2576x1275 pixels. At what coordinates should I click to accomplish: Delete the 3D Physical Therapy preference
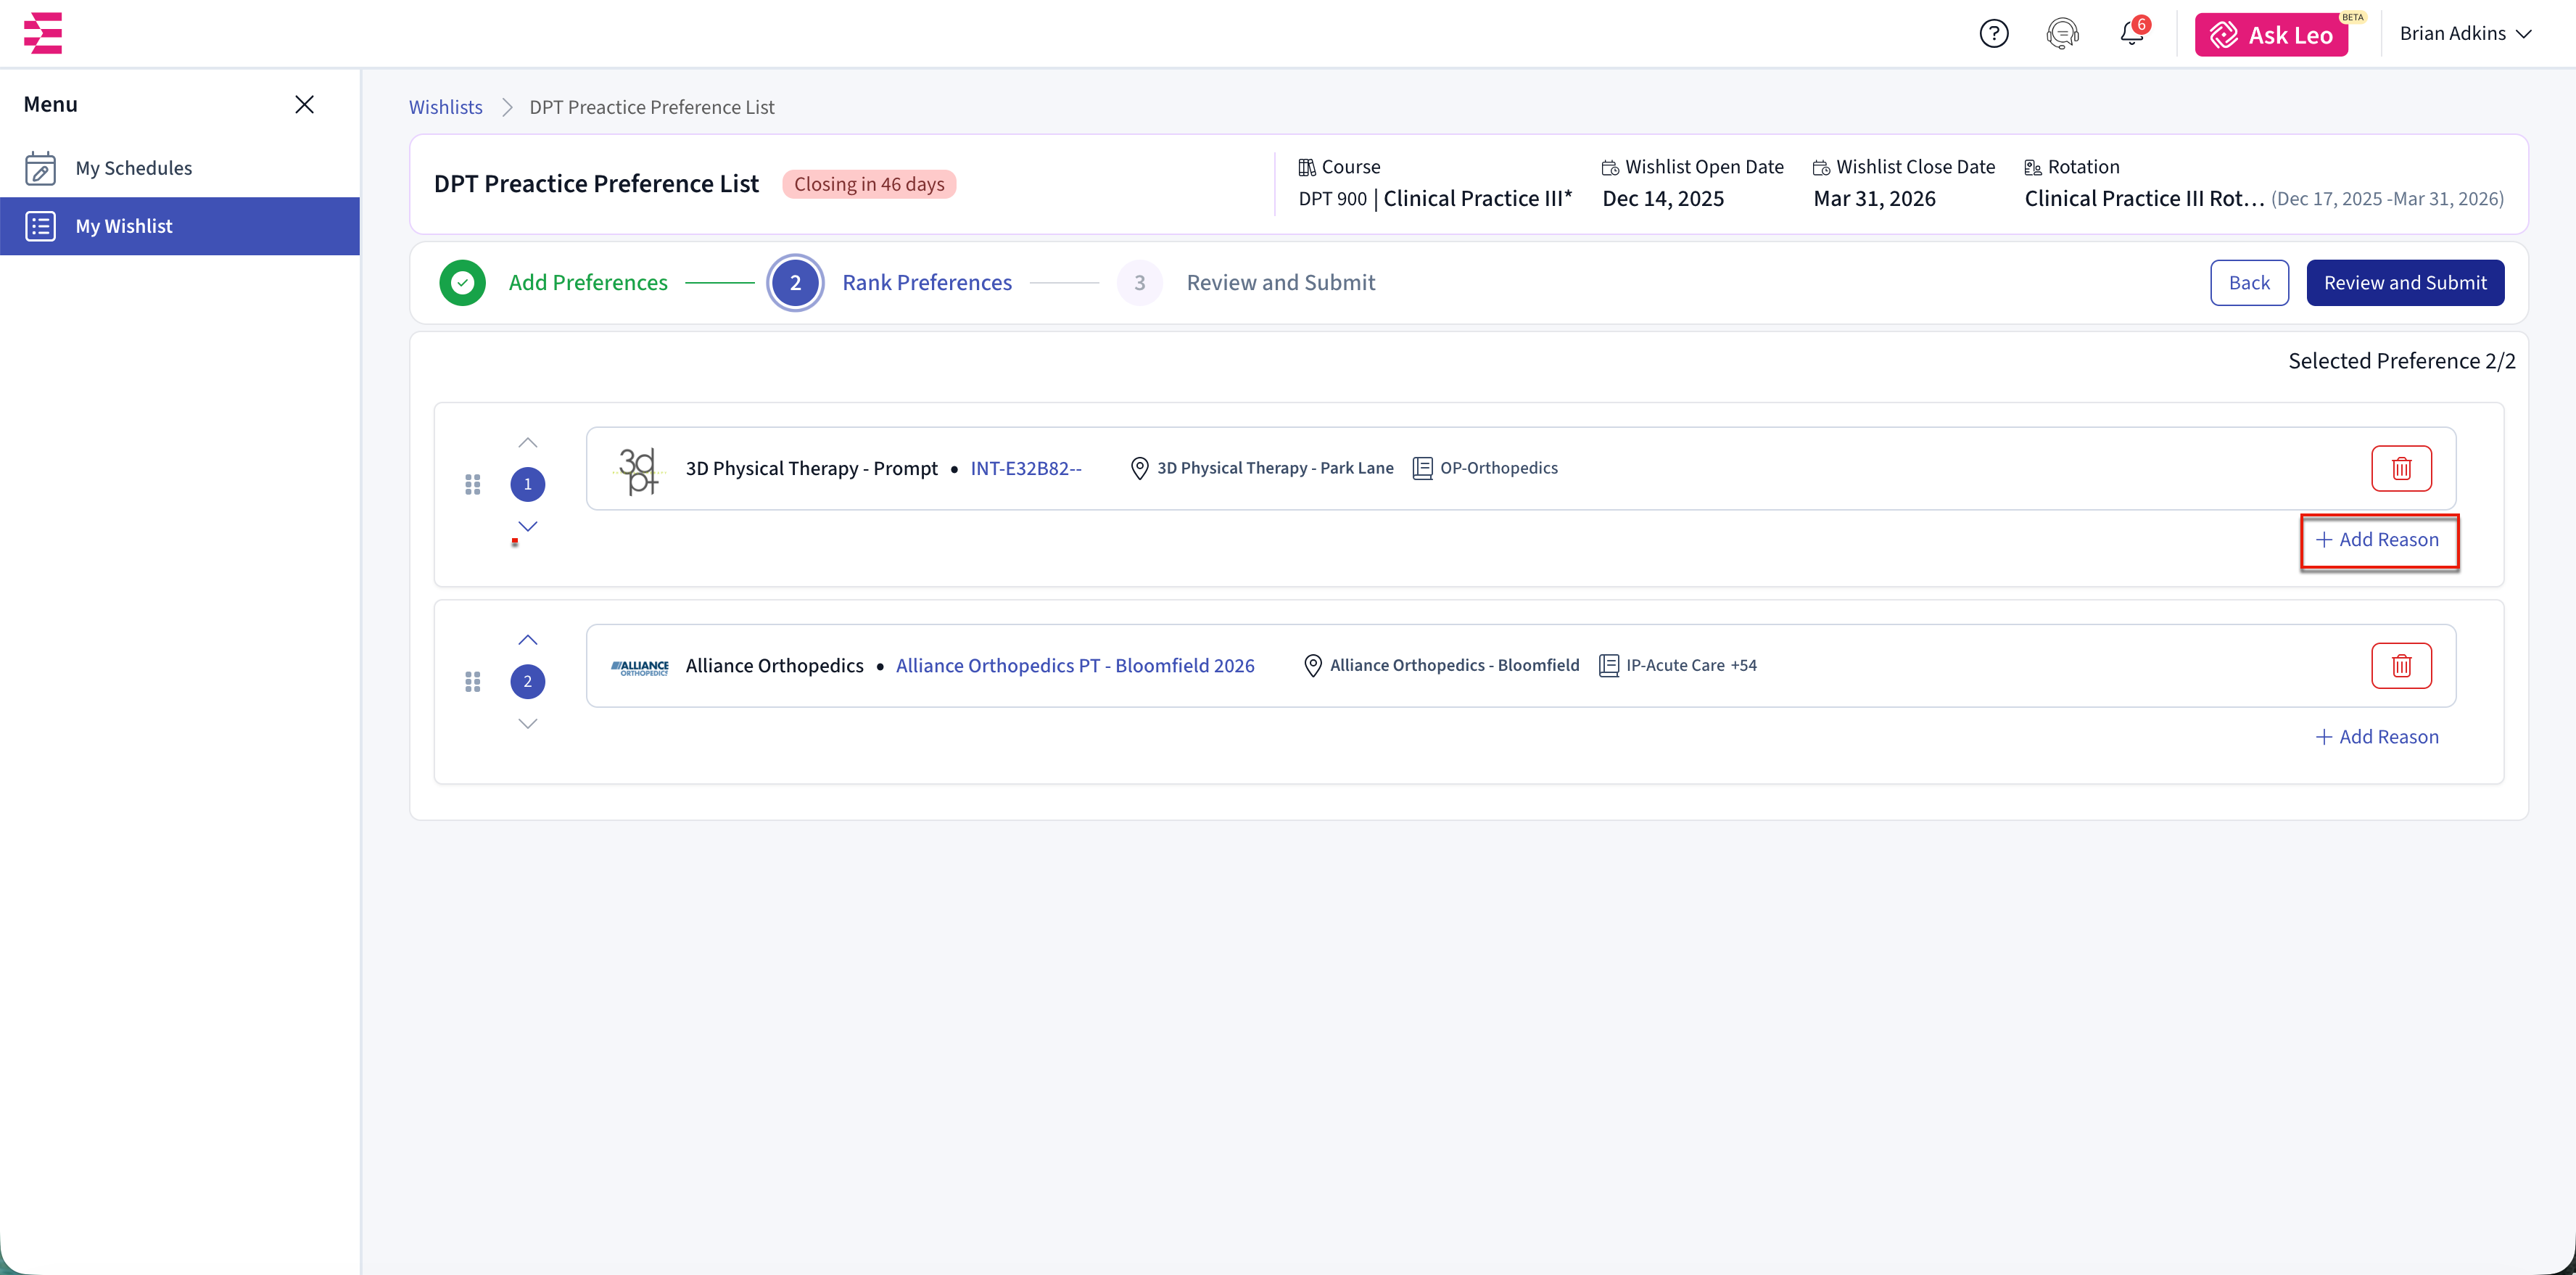[x=2400, y=468]
